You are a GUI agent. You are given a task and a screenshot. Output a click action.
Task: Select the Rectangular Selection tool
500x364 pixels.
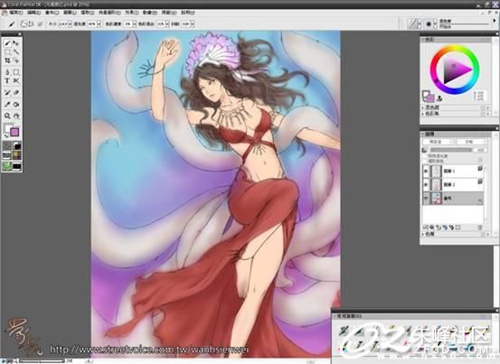pos(7,51)
